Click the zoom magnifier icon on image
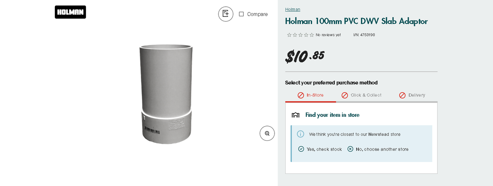Screen dimensions: 493x186 (267, 133)
